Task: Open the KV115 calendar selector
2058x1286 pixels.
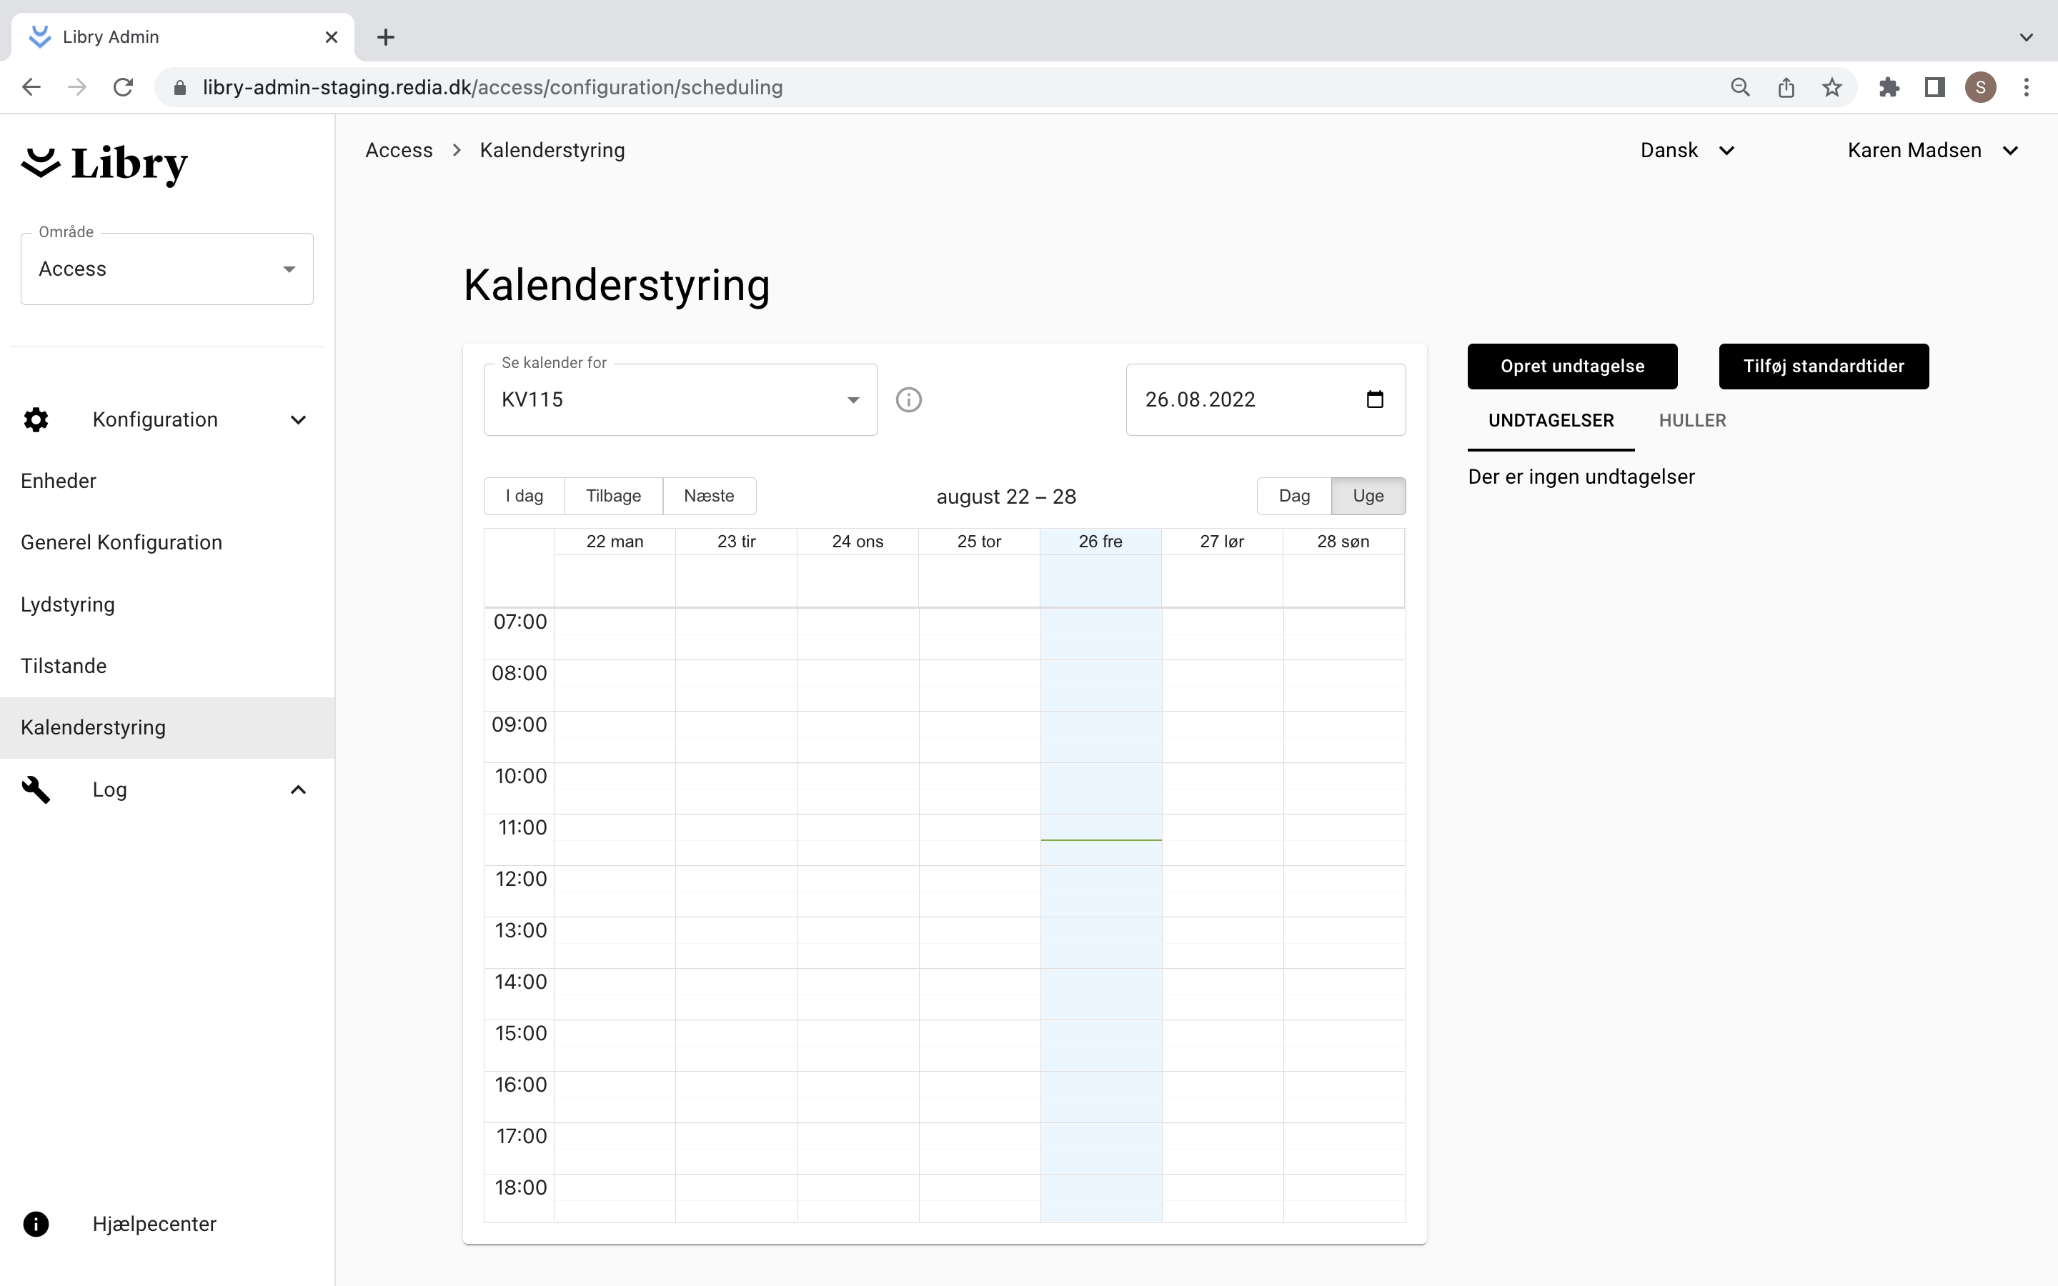Action: (680, 400)
